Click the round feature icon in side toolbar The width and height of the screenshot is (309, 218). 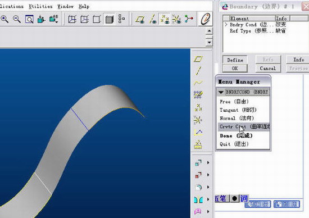coord(198,187)
